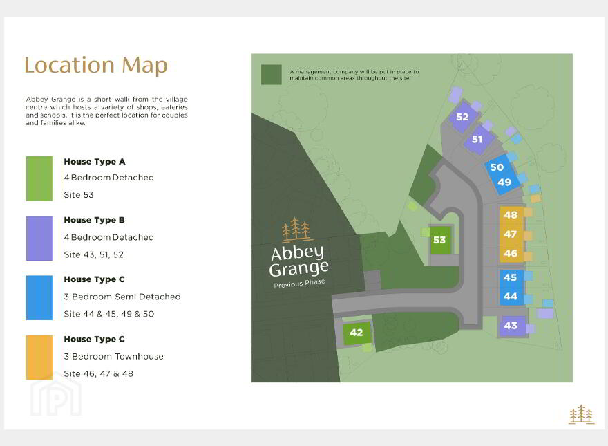Screen dimensions: 608x446
Task: Click 'Site 44 & 45, 49 & 50'
Action: click(x=109, y=314)
